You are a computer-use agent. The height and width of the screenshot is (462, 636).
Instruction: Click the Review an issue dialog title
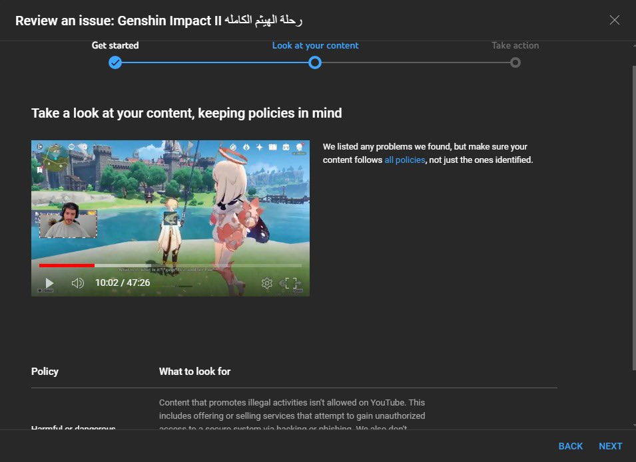click(159, 20)
